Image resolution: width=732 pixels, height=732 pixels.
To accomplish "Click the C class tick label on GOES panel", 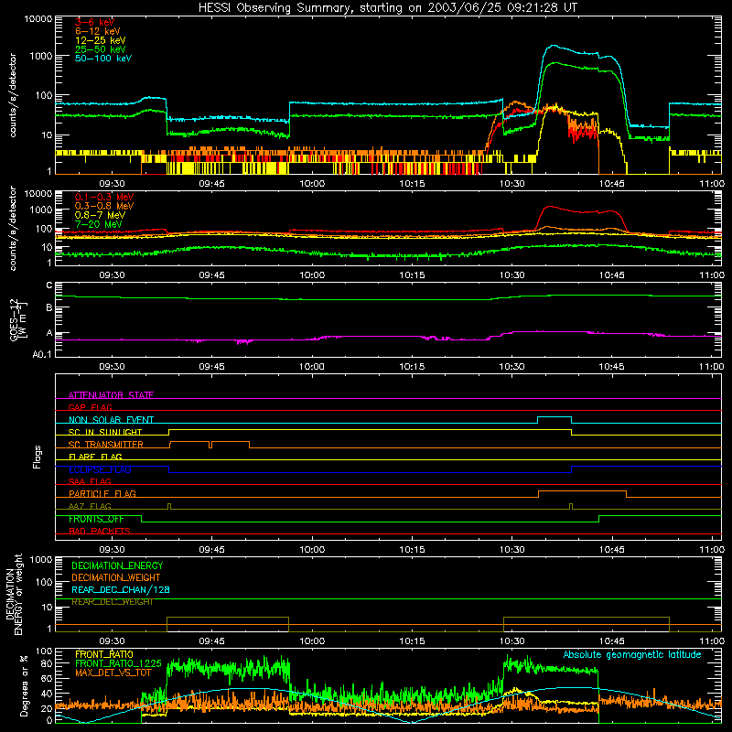I will point(49,285).
